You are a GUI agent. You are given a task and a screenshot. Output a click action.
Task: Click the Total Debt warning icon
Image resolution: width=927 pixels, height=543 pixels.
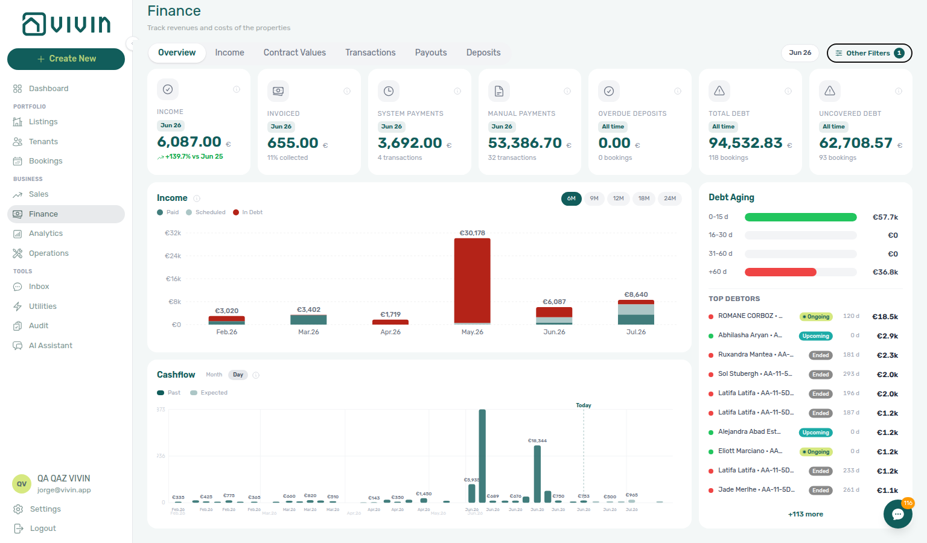tap(719, 91)
